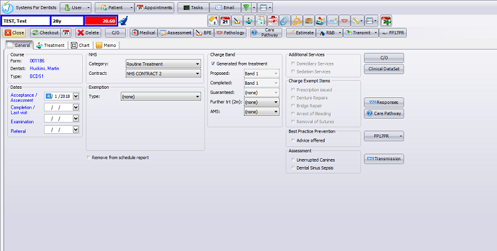The height and width of the screenshot is (251, 497).
Task: Click the document pages icon in patient toolbar
Action: click(260, 21)
